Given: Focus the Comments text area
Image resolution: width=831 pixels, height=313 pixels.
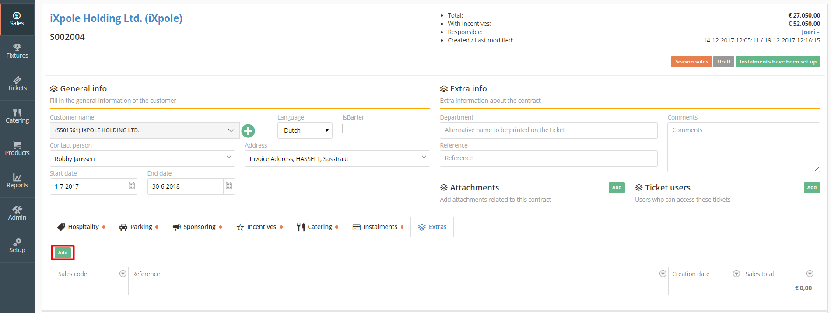Looking at the screenshot, I should coord(743,147).
